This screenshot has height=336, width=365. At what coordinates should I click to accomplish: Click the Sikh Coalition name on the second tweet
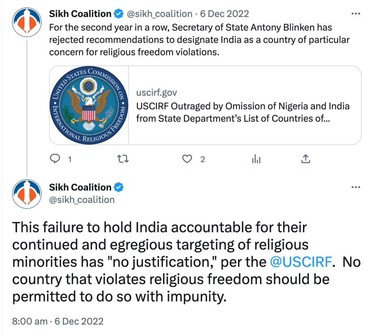[80, 187]
